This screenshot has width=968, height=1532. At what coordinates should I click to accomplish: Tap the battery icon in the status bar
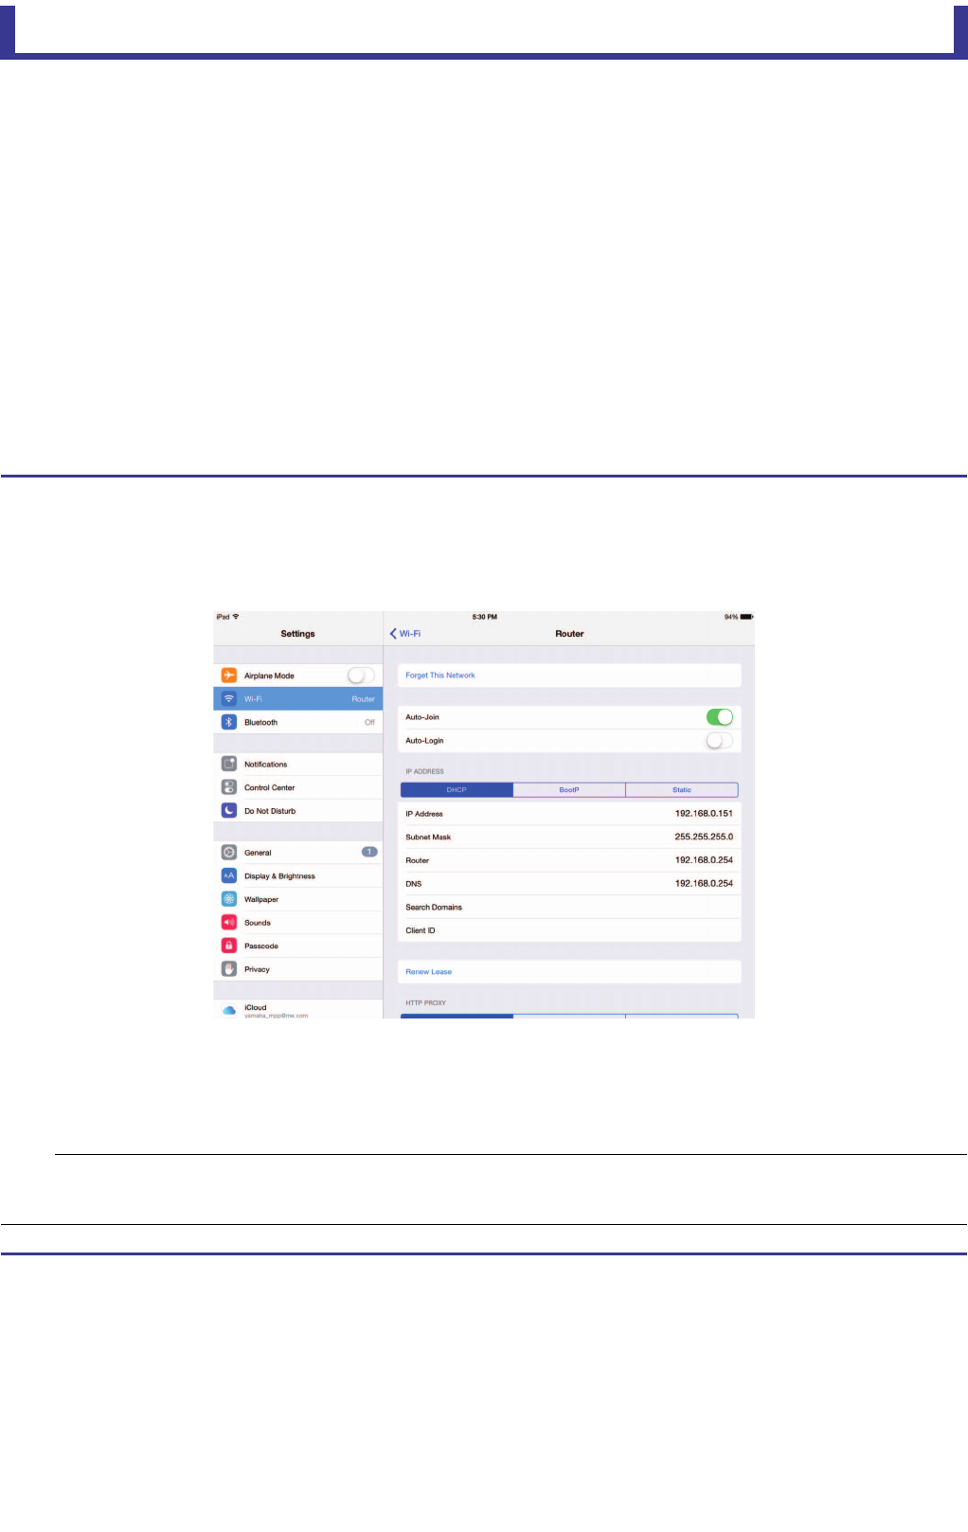point(747,617)
